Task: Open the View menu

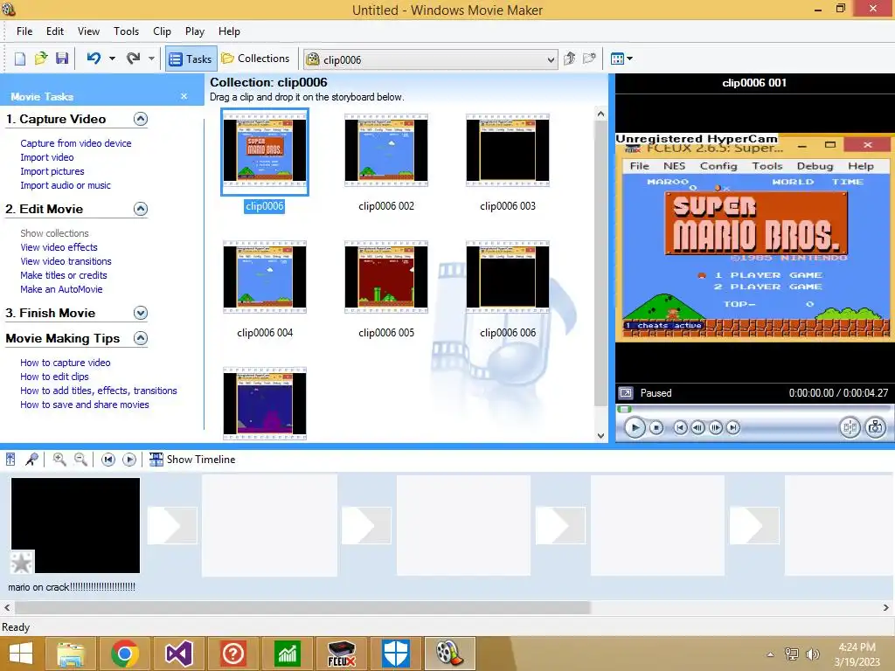Action: point(88,31)
